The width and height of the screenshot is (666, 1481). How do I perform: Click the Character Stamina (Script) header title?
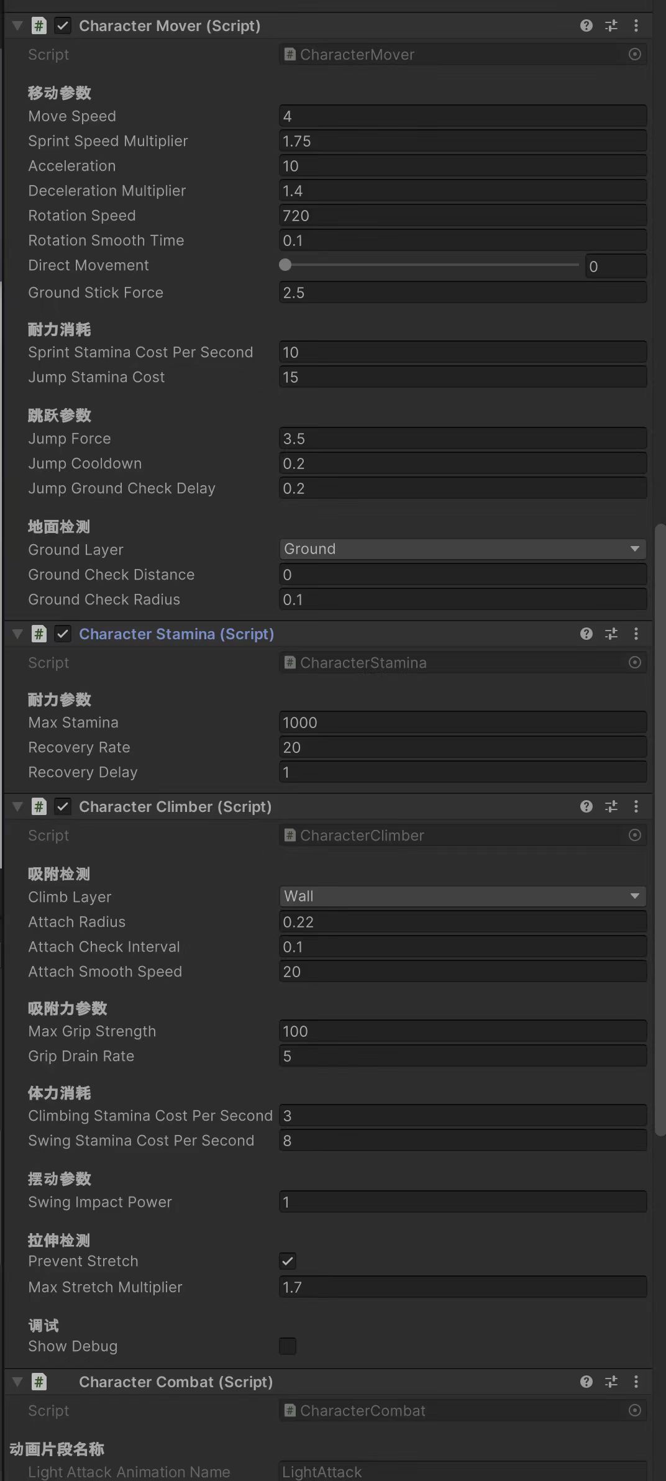[x=176, y=634]
